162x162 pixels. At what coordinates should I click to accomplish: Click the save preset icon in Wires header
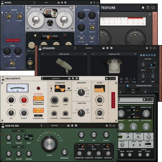59,3
